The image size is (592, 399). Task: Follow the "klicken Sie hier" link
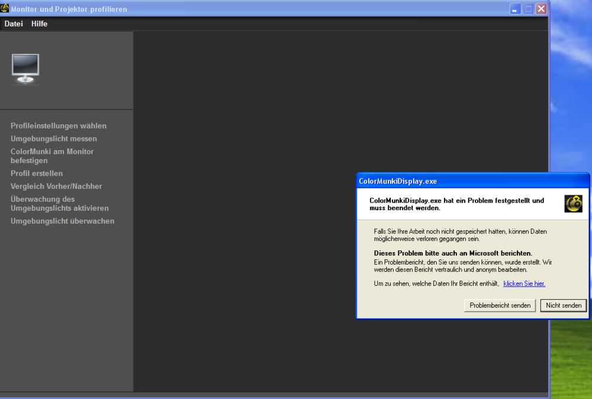click(x=524, y=284)
